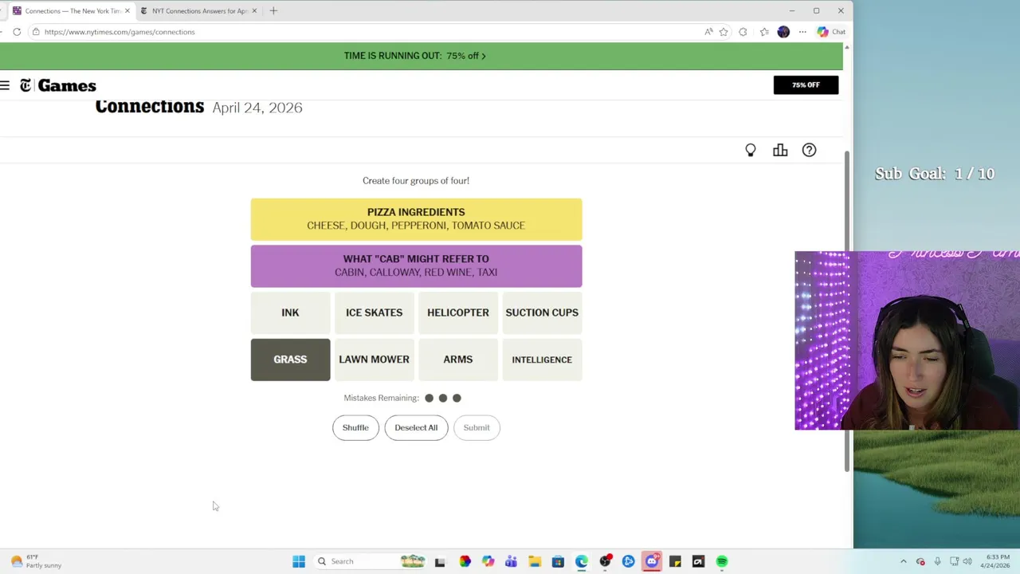Open the browser profile avatar
Image resolution: width=1020 pixels, height=574 pixels.
click(783, 32)
